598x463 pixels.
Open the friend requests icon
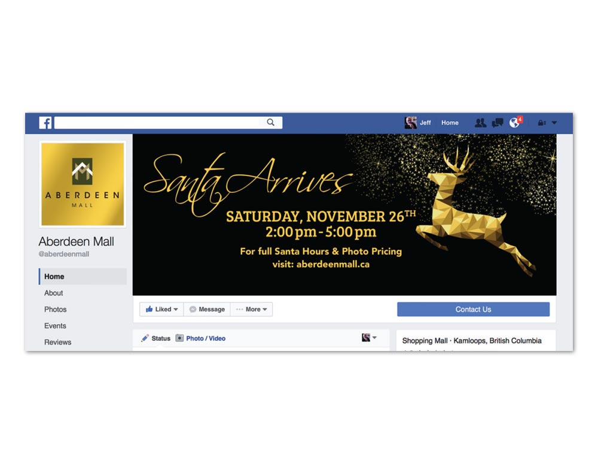(x=481, y=123)
